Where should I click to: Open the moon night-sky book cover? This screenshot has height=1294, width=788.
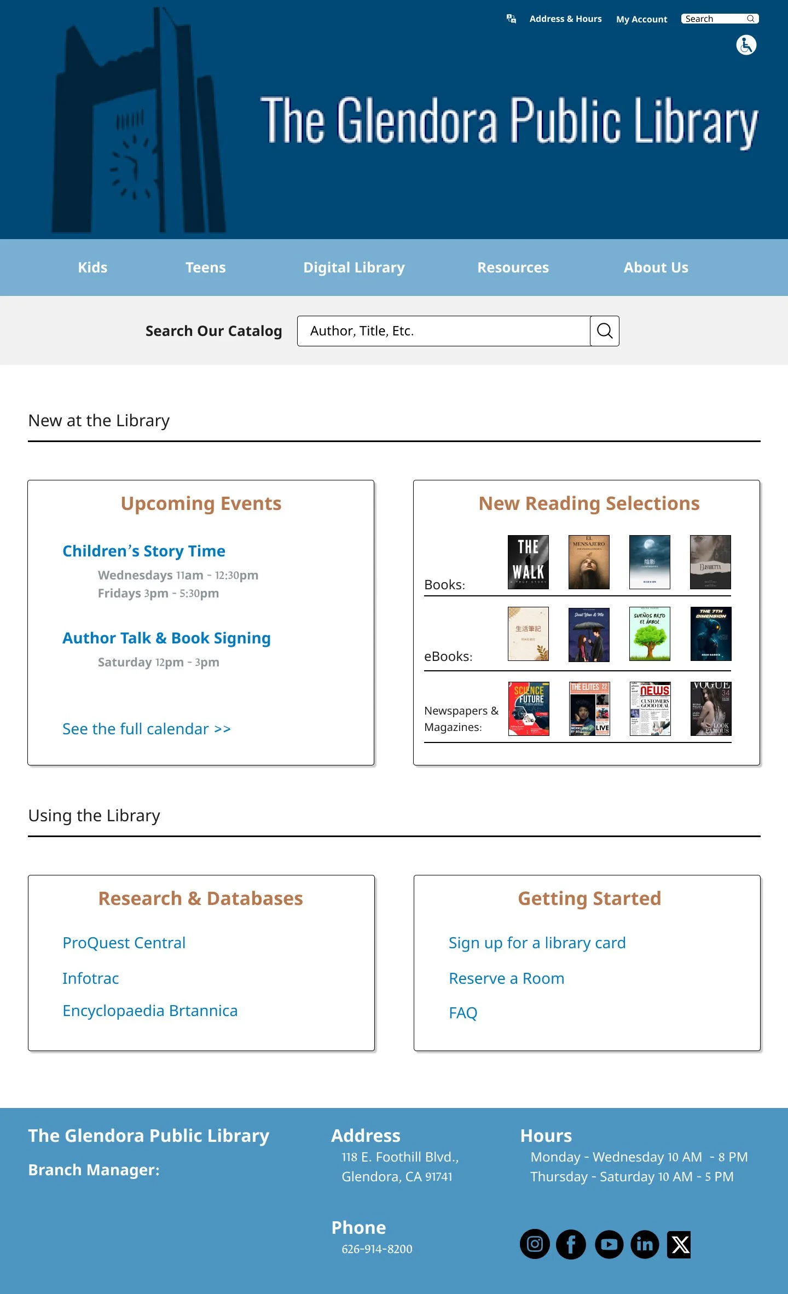click(x=650, y=562)
